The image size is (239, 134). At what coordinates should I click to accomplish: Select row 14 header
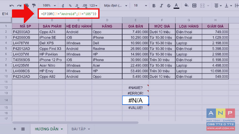click(6, 100)
